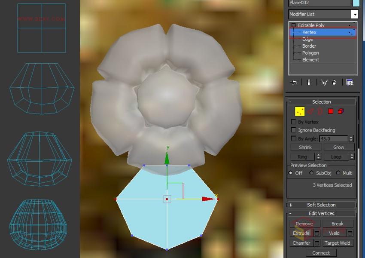Select the Vertex sub-object icon in Selection rollout

tap(300, 111)
